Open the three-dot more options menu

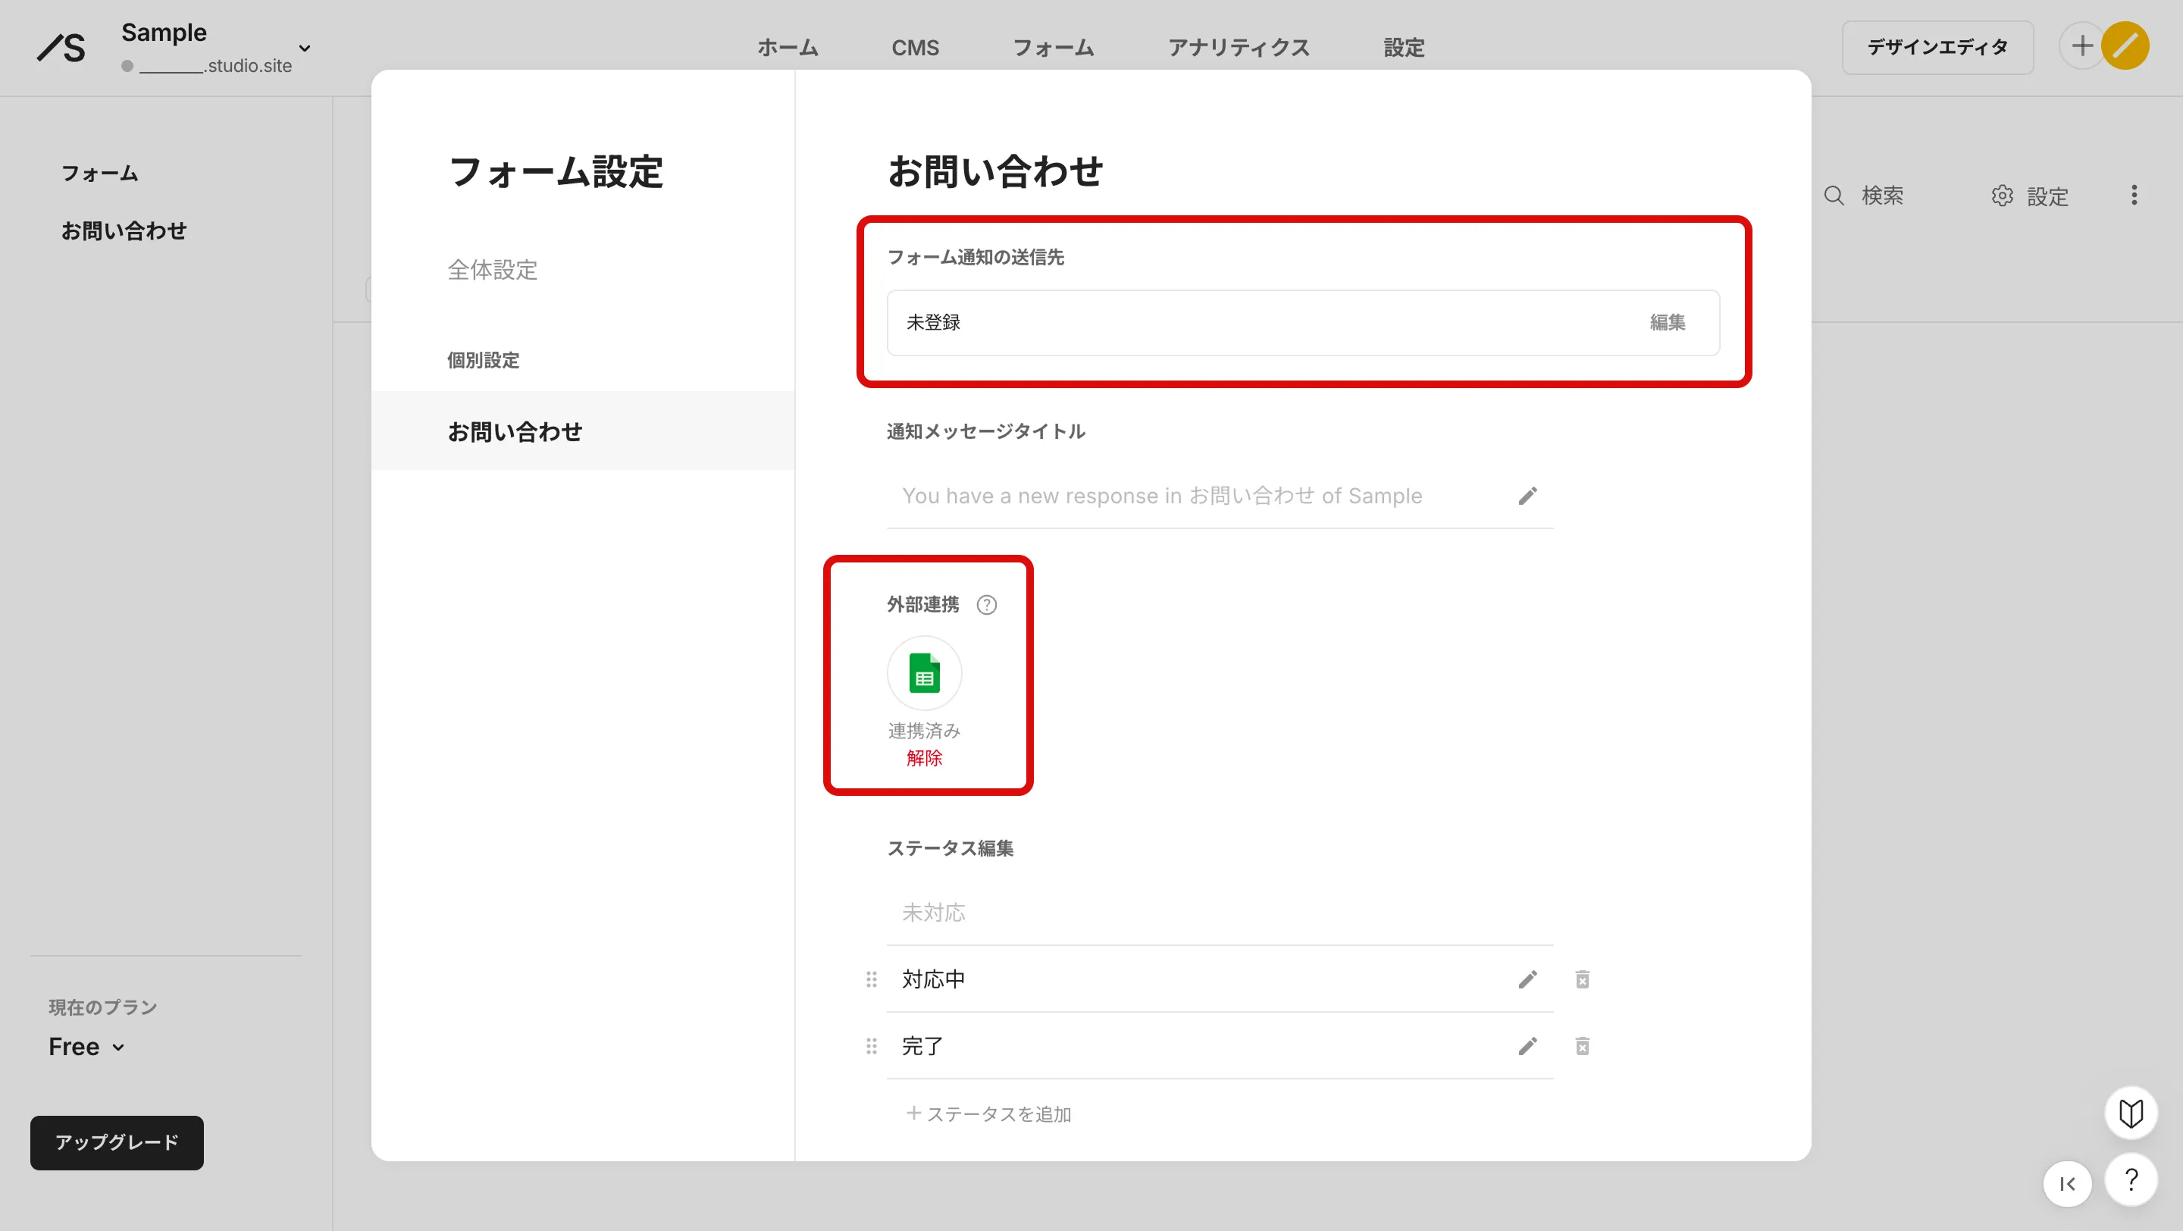coord(2134,196)
